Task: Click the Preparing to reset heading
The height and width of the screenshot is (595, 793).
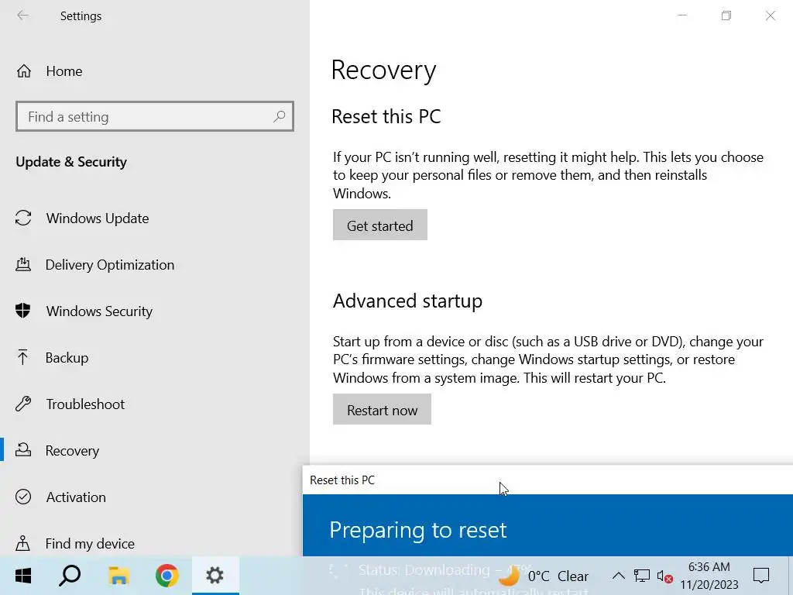Action: tap(417, 530)
